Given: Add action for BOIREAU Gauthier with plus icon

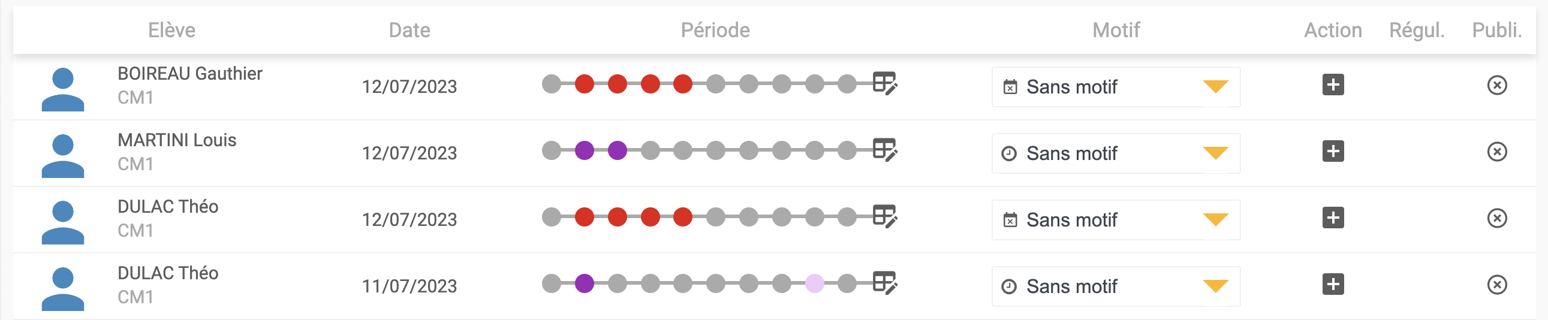Looking at the screenshot, I should click(1333, 84).
